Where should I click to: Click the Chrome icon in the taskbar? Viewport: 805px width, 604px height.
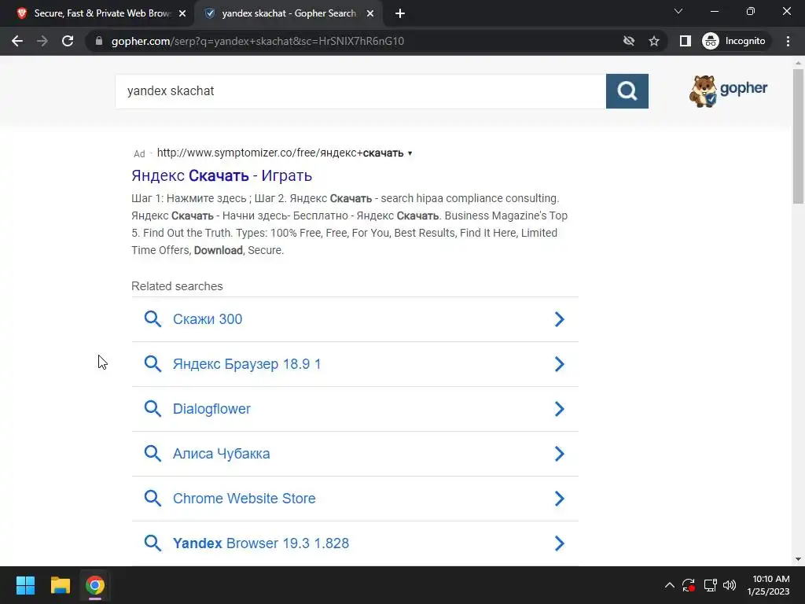click(95, 585)
